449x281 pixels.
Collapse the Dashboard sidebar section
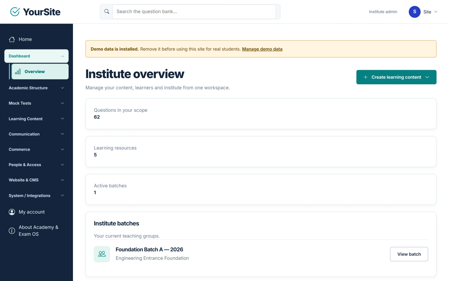[x=36, y=56]
